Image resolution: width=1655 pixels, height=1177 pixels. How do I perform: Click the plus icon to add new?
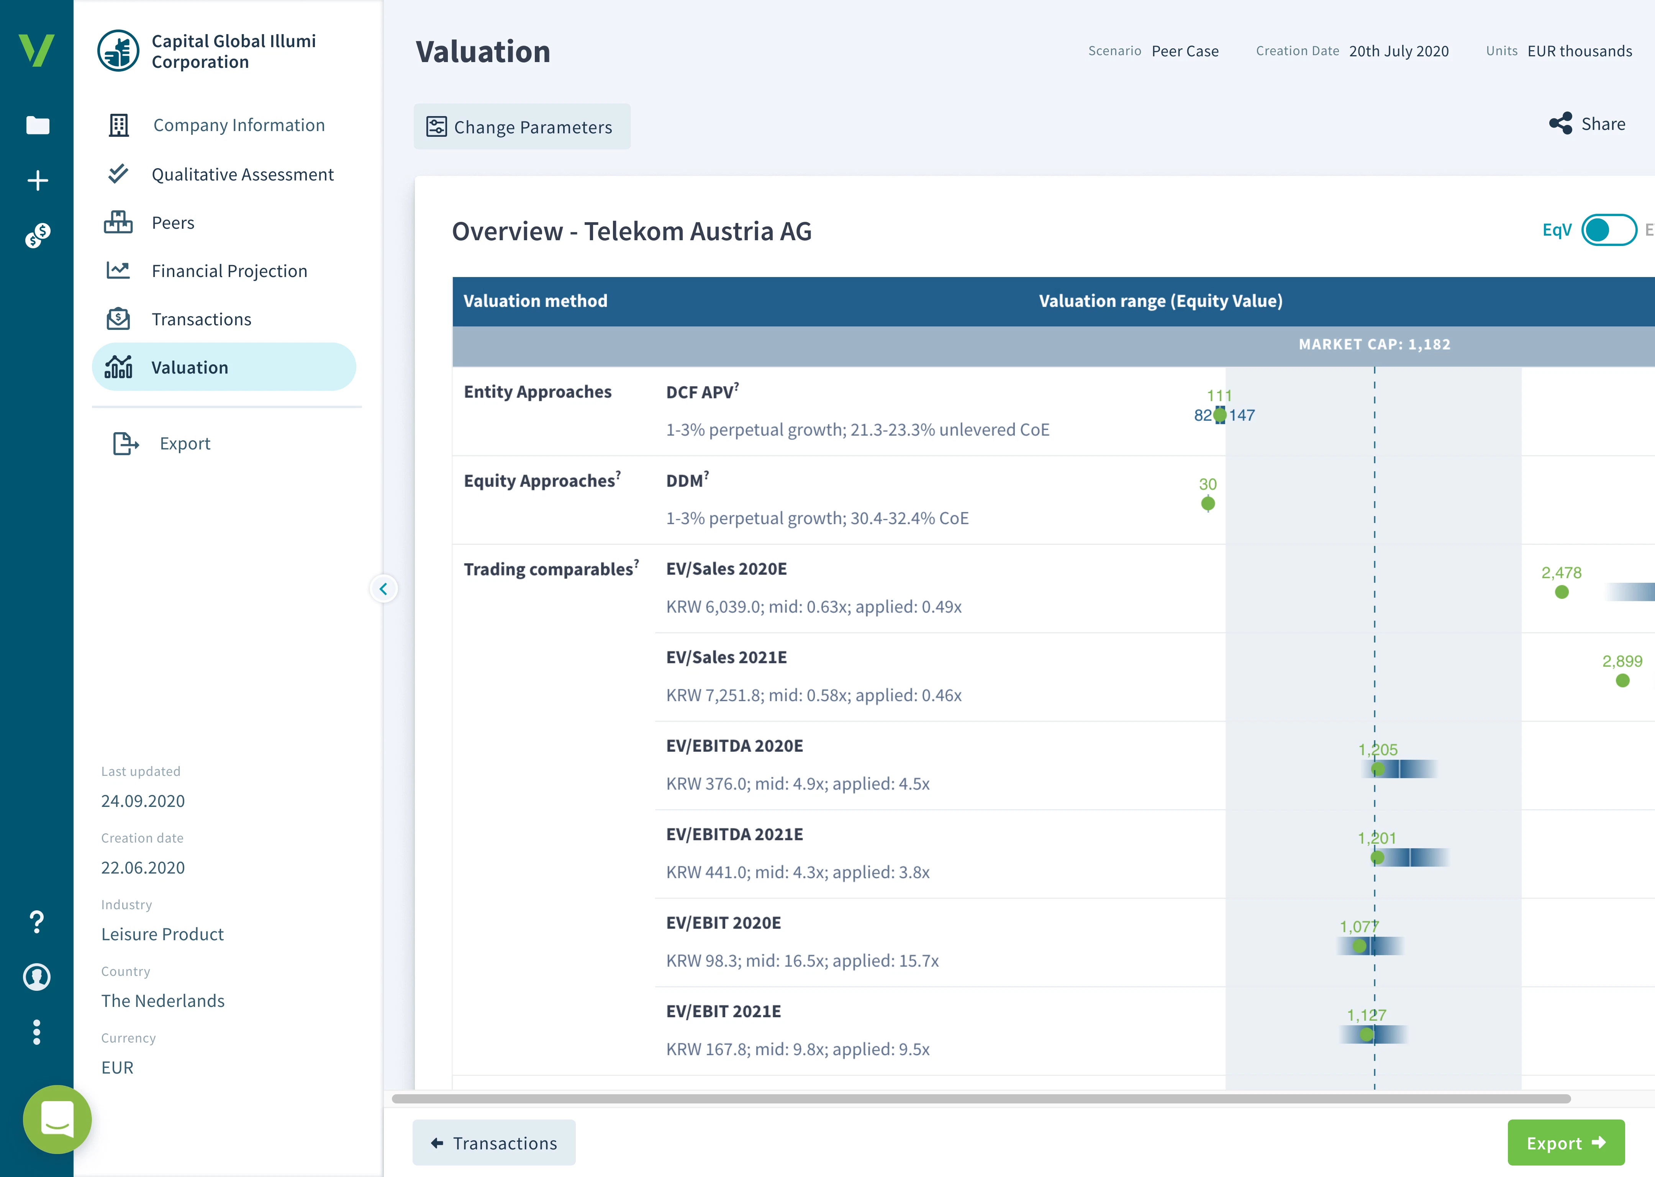pyautogui.click(x=38, y=180)
